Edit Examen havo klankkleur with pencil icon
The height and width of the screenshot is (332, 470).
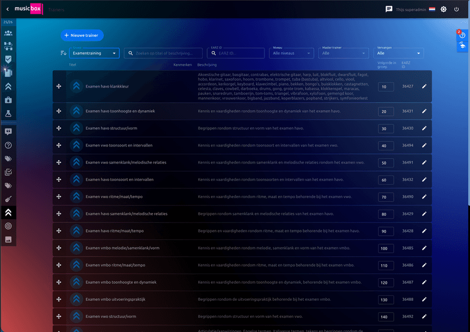click(424, 86)
